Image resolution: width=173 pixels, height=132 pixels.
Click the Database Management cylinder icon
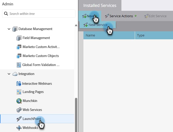15,29
